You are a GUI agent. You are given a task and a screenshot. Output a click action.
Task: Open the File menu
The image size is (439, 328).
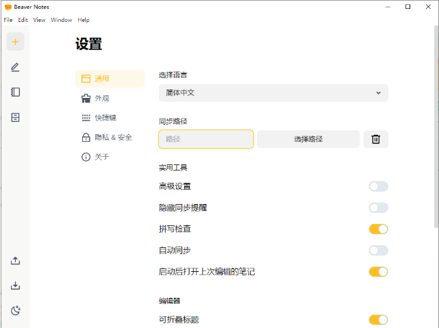pos(8,20)
